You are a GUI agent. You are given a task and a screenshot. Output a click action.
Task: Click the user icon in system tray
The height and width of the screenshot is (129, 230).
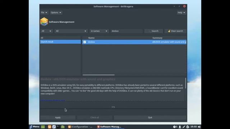pos(180,127)
